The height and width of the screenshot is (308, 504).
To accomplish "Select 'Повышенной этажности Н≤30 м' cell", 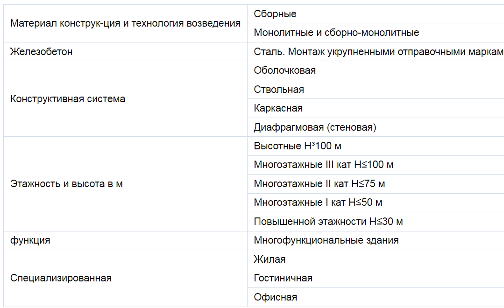I will [376, 222].
